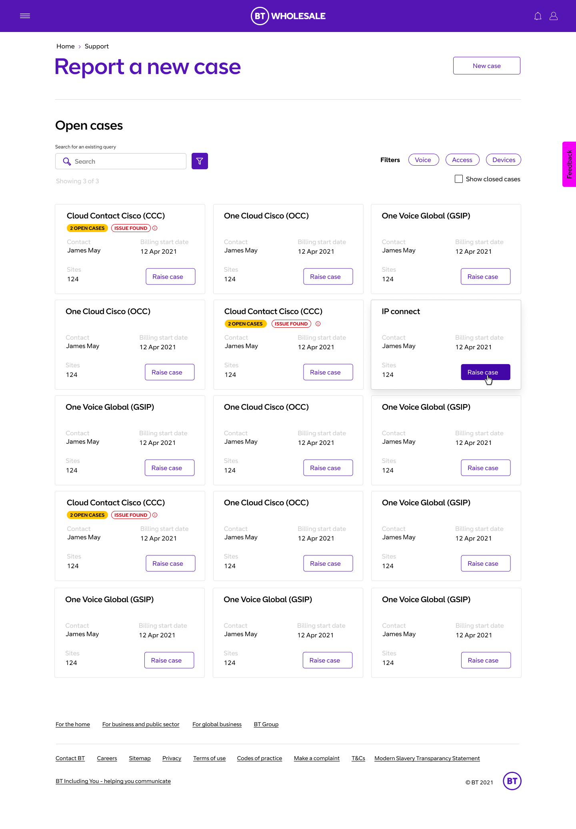The image size is (576, 829).
Task: Open Make a complaint link
Action: [317, 758]
